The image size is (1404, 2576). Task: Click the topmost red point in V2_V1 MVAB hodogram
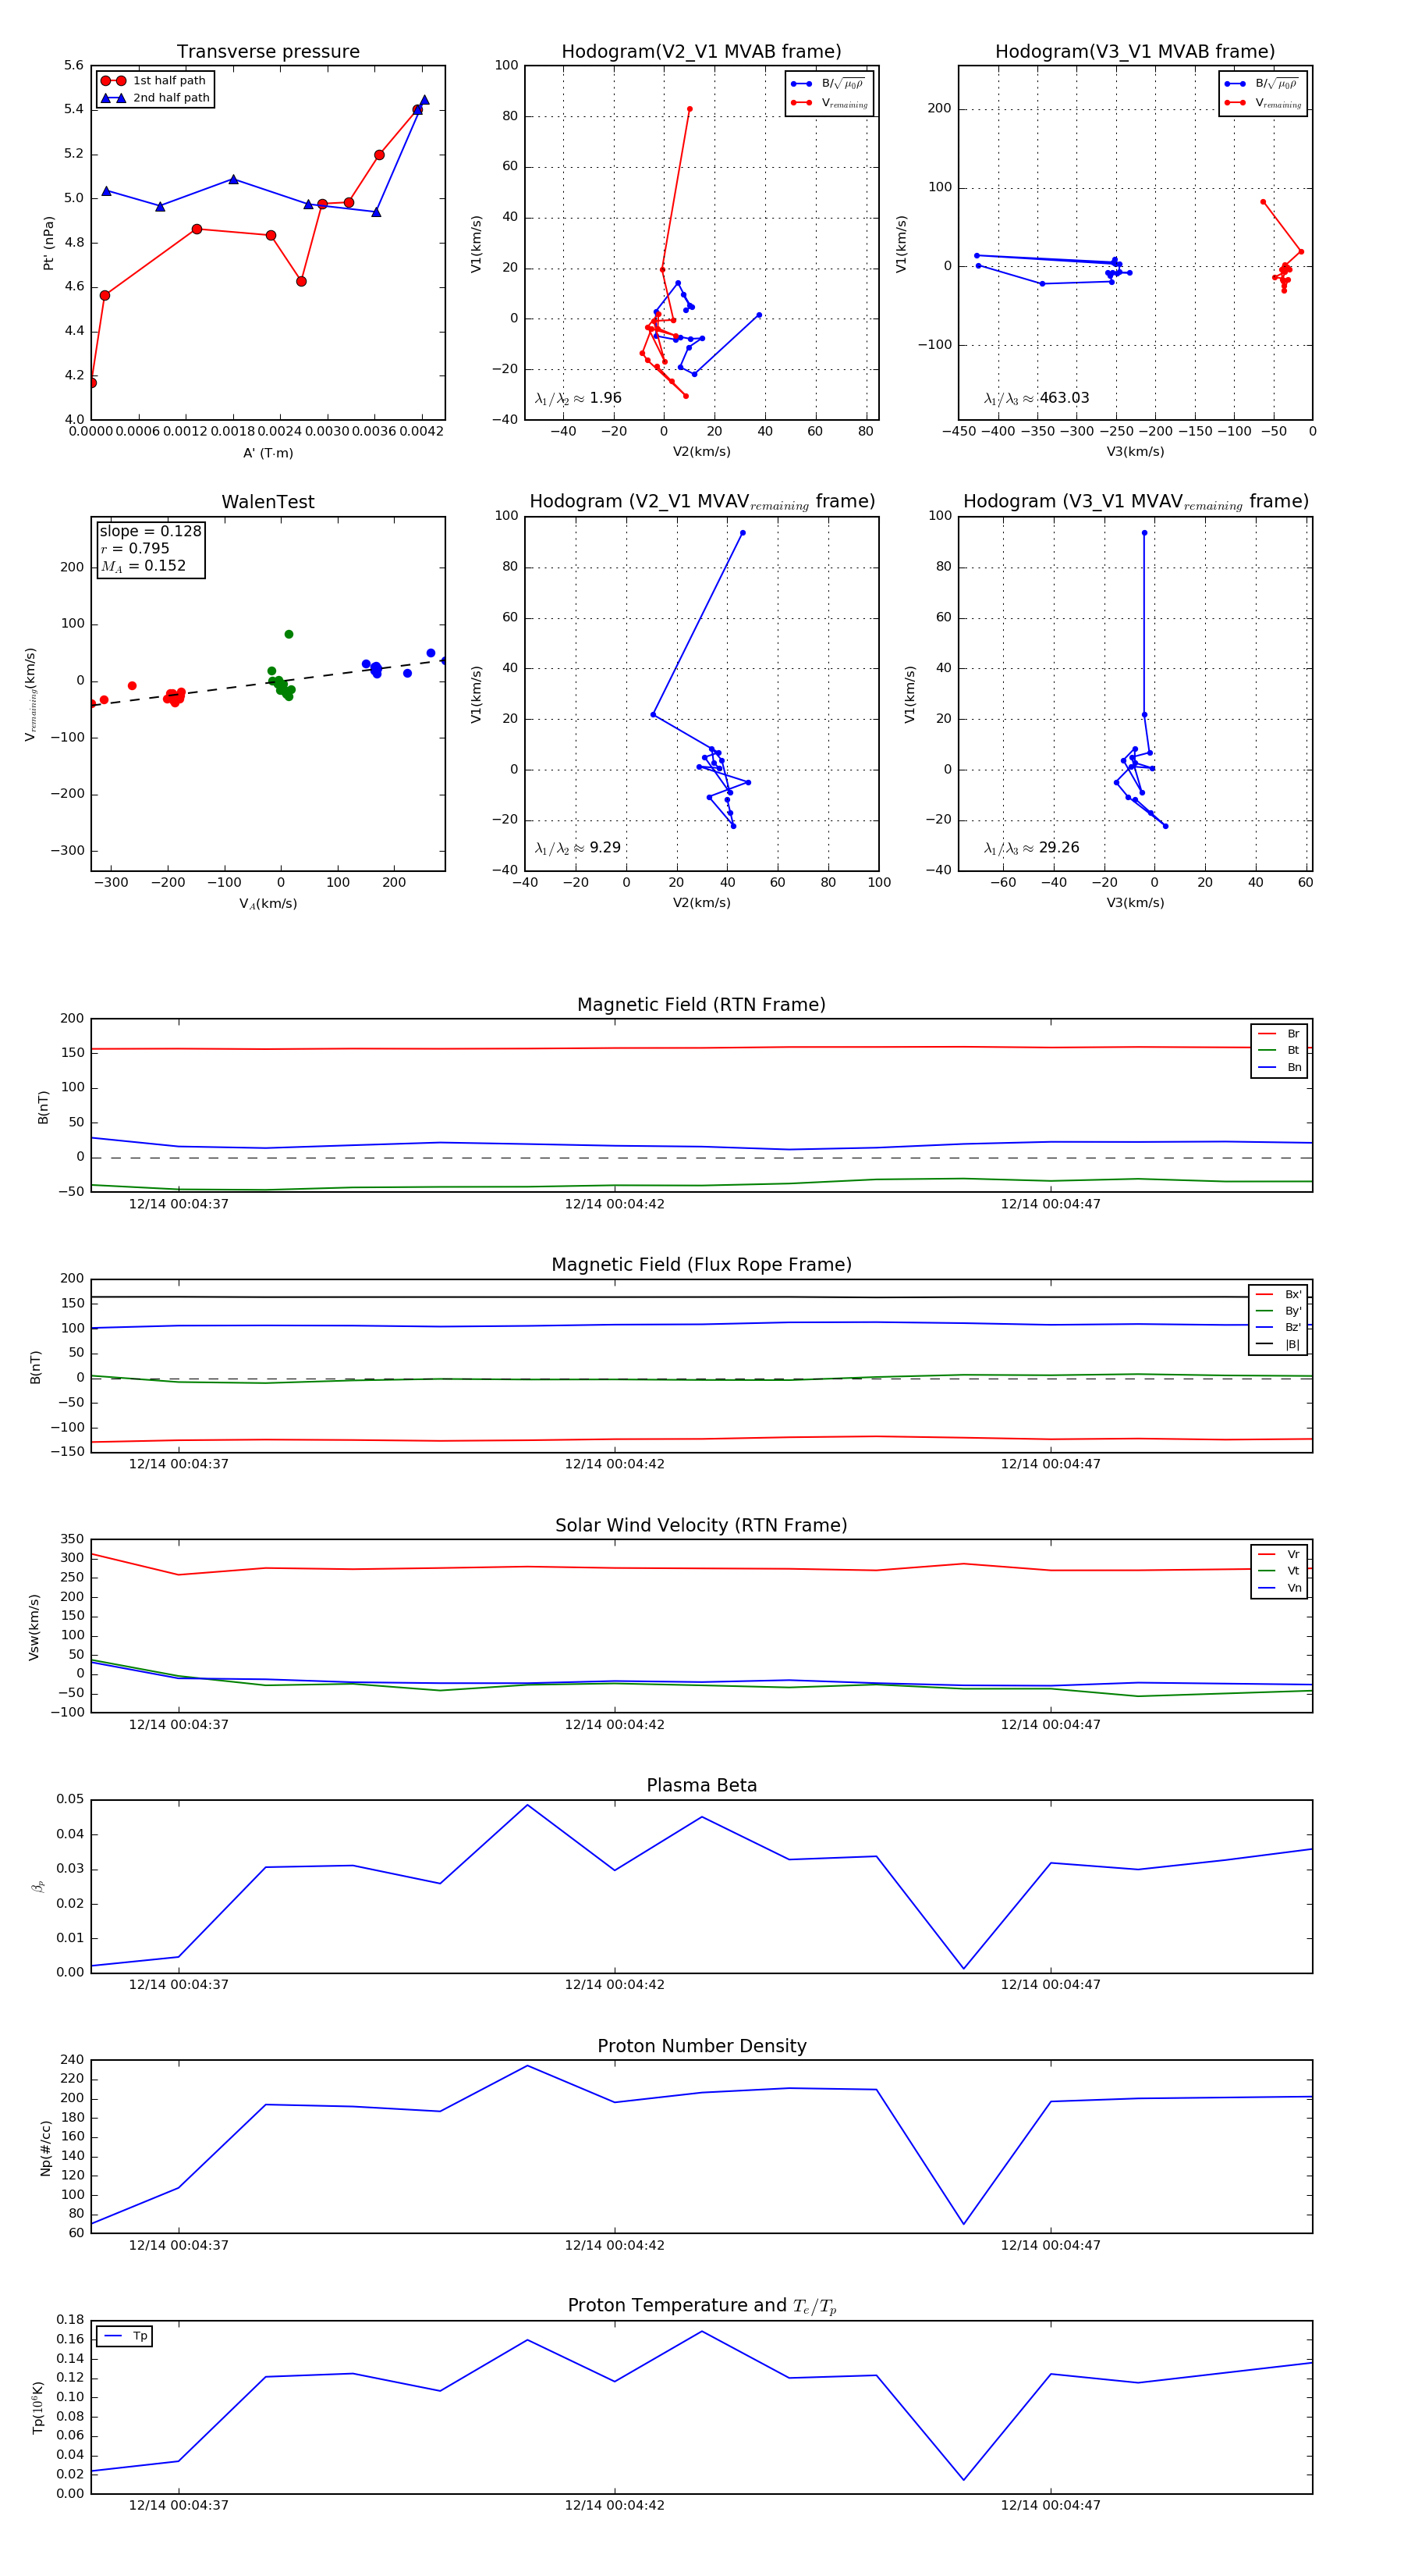coord(690,109)
